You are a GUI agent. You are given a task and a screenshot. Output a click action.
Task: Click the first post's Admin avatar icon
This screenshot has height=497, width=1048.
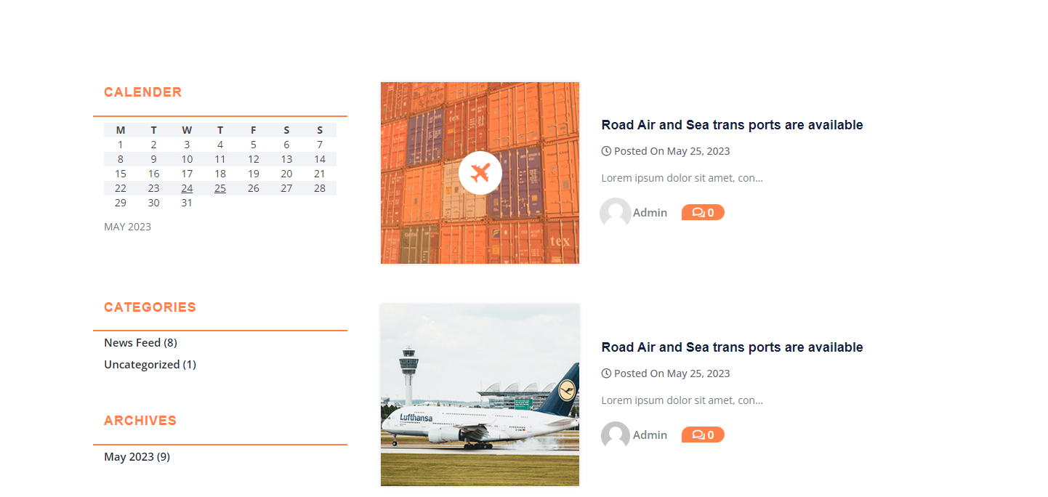coord(616,213)
